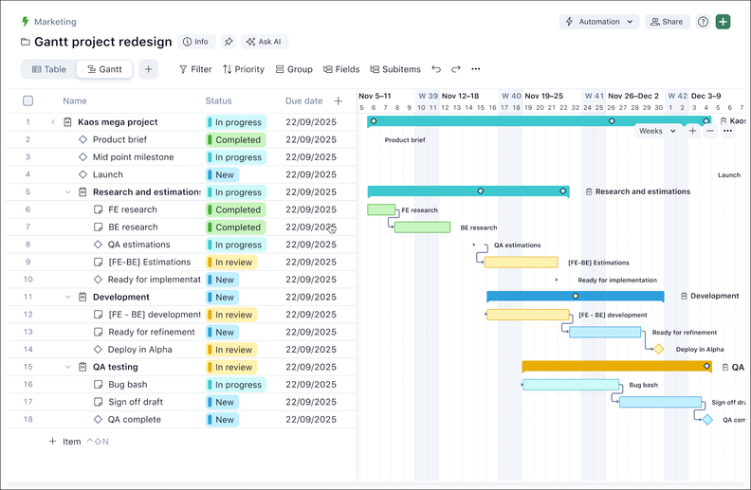Open the Group menu
The image size is (751, 490).
pos(294,69)
